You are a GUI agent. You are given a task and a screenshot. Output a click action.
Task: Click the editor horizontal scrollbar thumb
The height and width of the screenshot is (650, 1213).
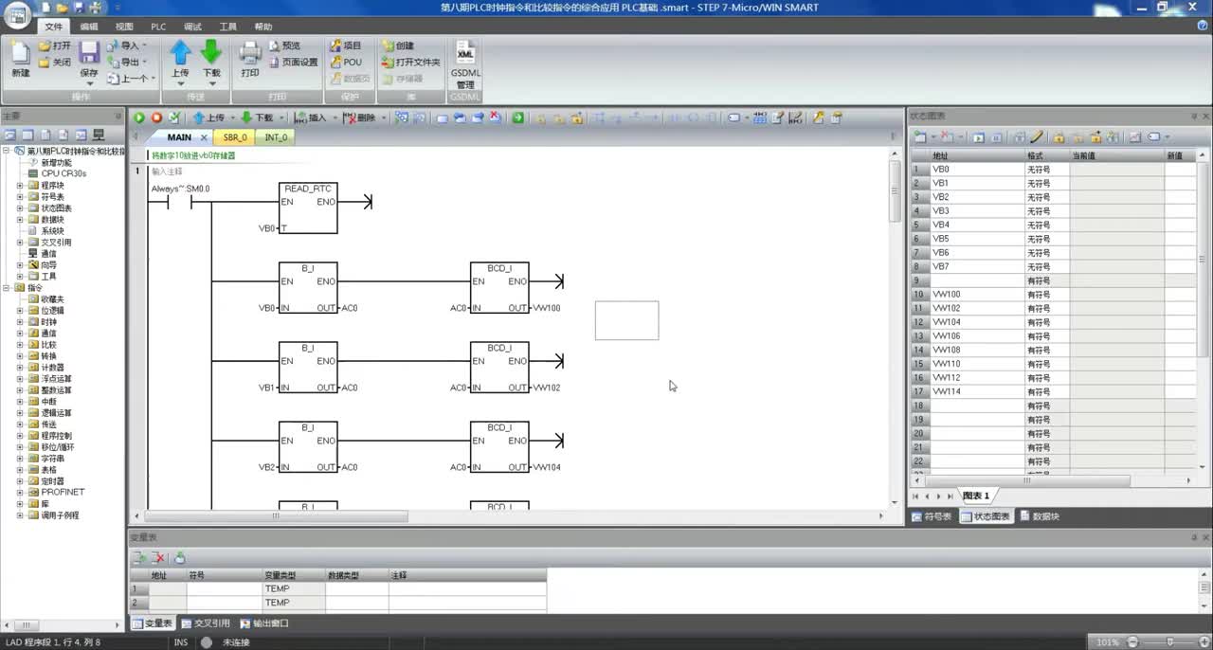click(x=276, y=516)
